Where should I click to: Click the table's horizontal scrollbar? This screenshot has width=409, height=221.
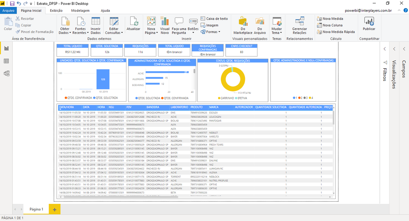pos(121,197)
